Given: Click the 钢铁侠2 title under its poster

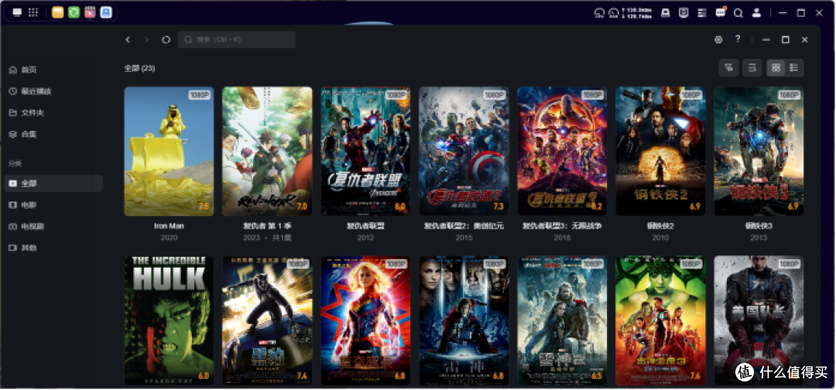Looking at the screenshot, I should click(660, 226).
